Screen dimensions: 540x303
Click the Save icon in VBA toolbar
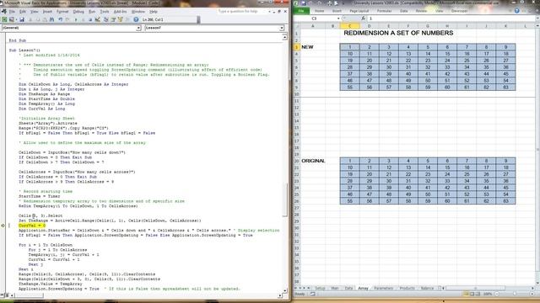tap(22, 19)
